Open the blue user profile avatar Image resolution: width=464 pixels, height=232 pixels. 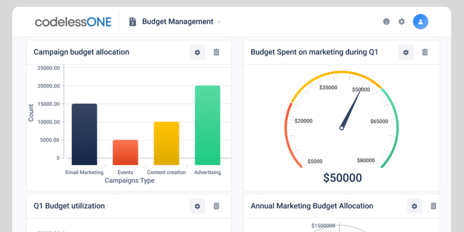coord(420,22)
